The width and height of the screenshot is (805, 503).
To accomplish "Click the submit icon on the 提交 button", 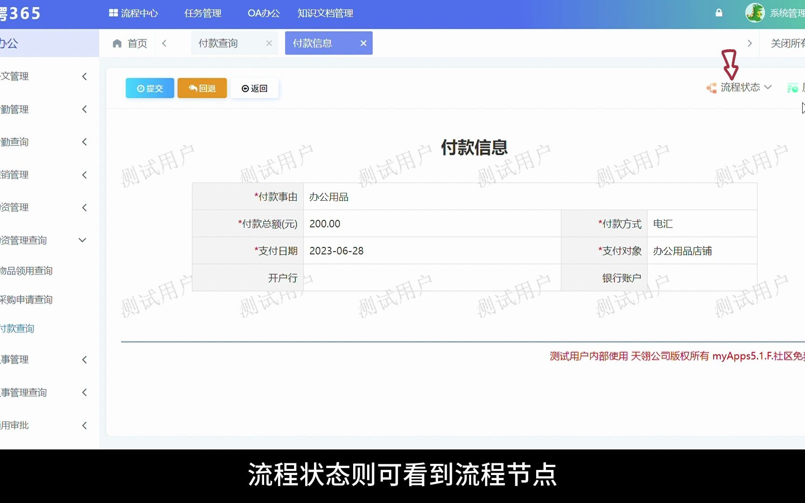I will (x=140, y=88).
